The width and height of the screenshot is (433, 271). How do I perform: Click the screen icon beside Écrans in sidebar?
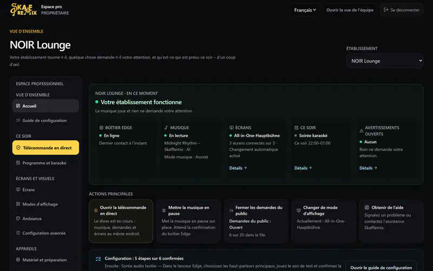pyautogui.click(x=18, y=190)
